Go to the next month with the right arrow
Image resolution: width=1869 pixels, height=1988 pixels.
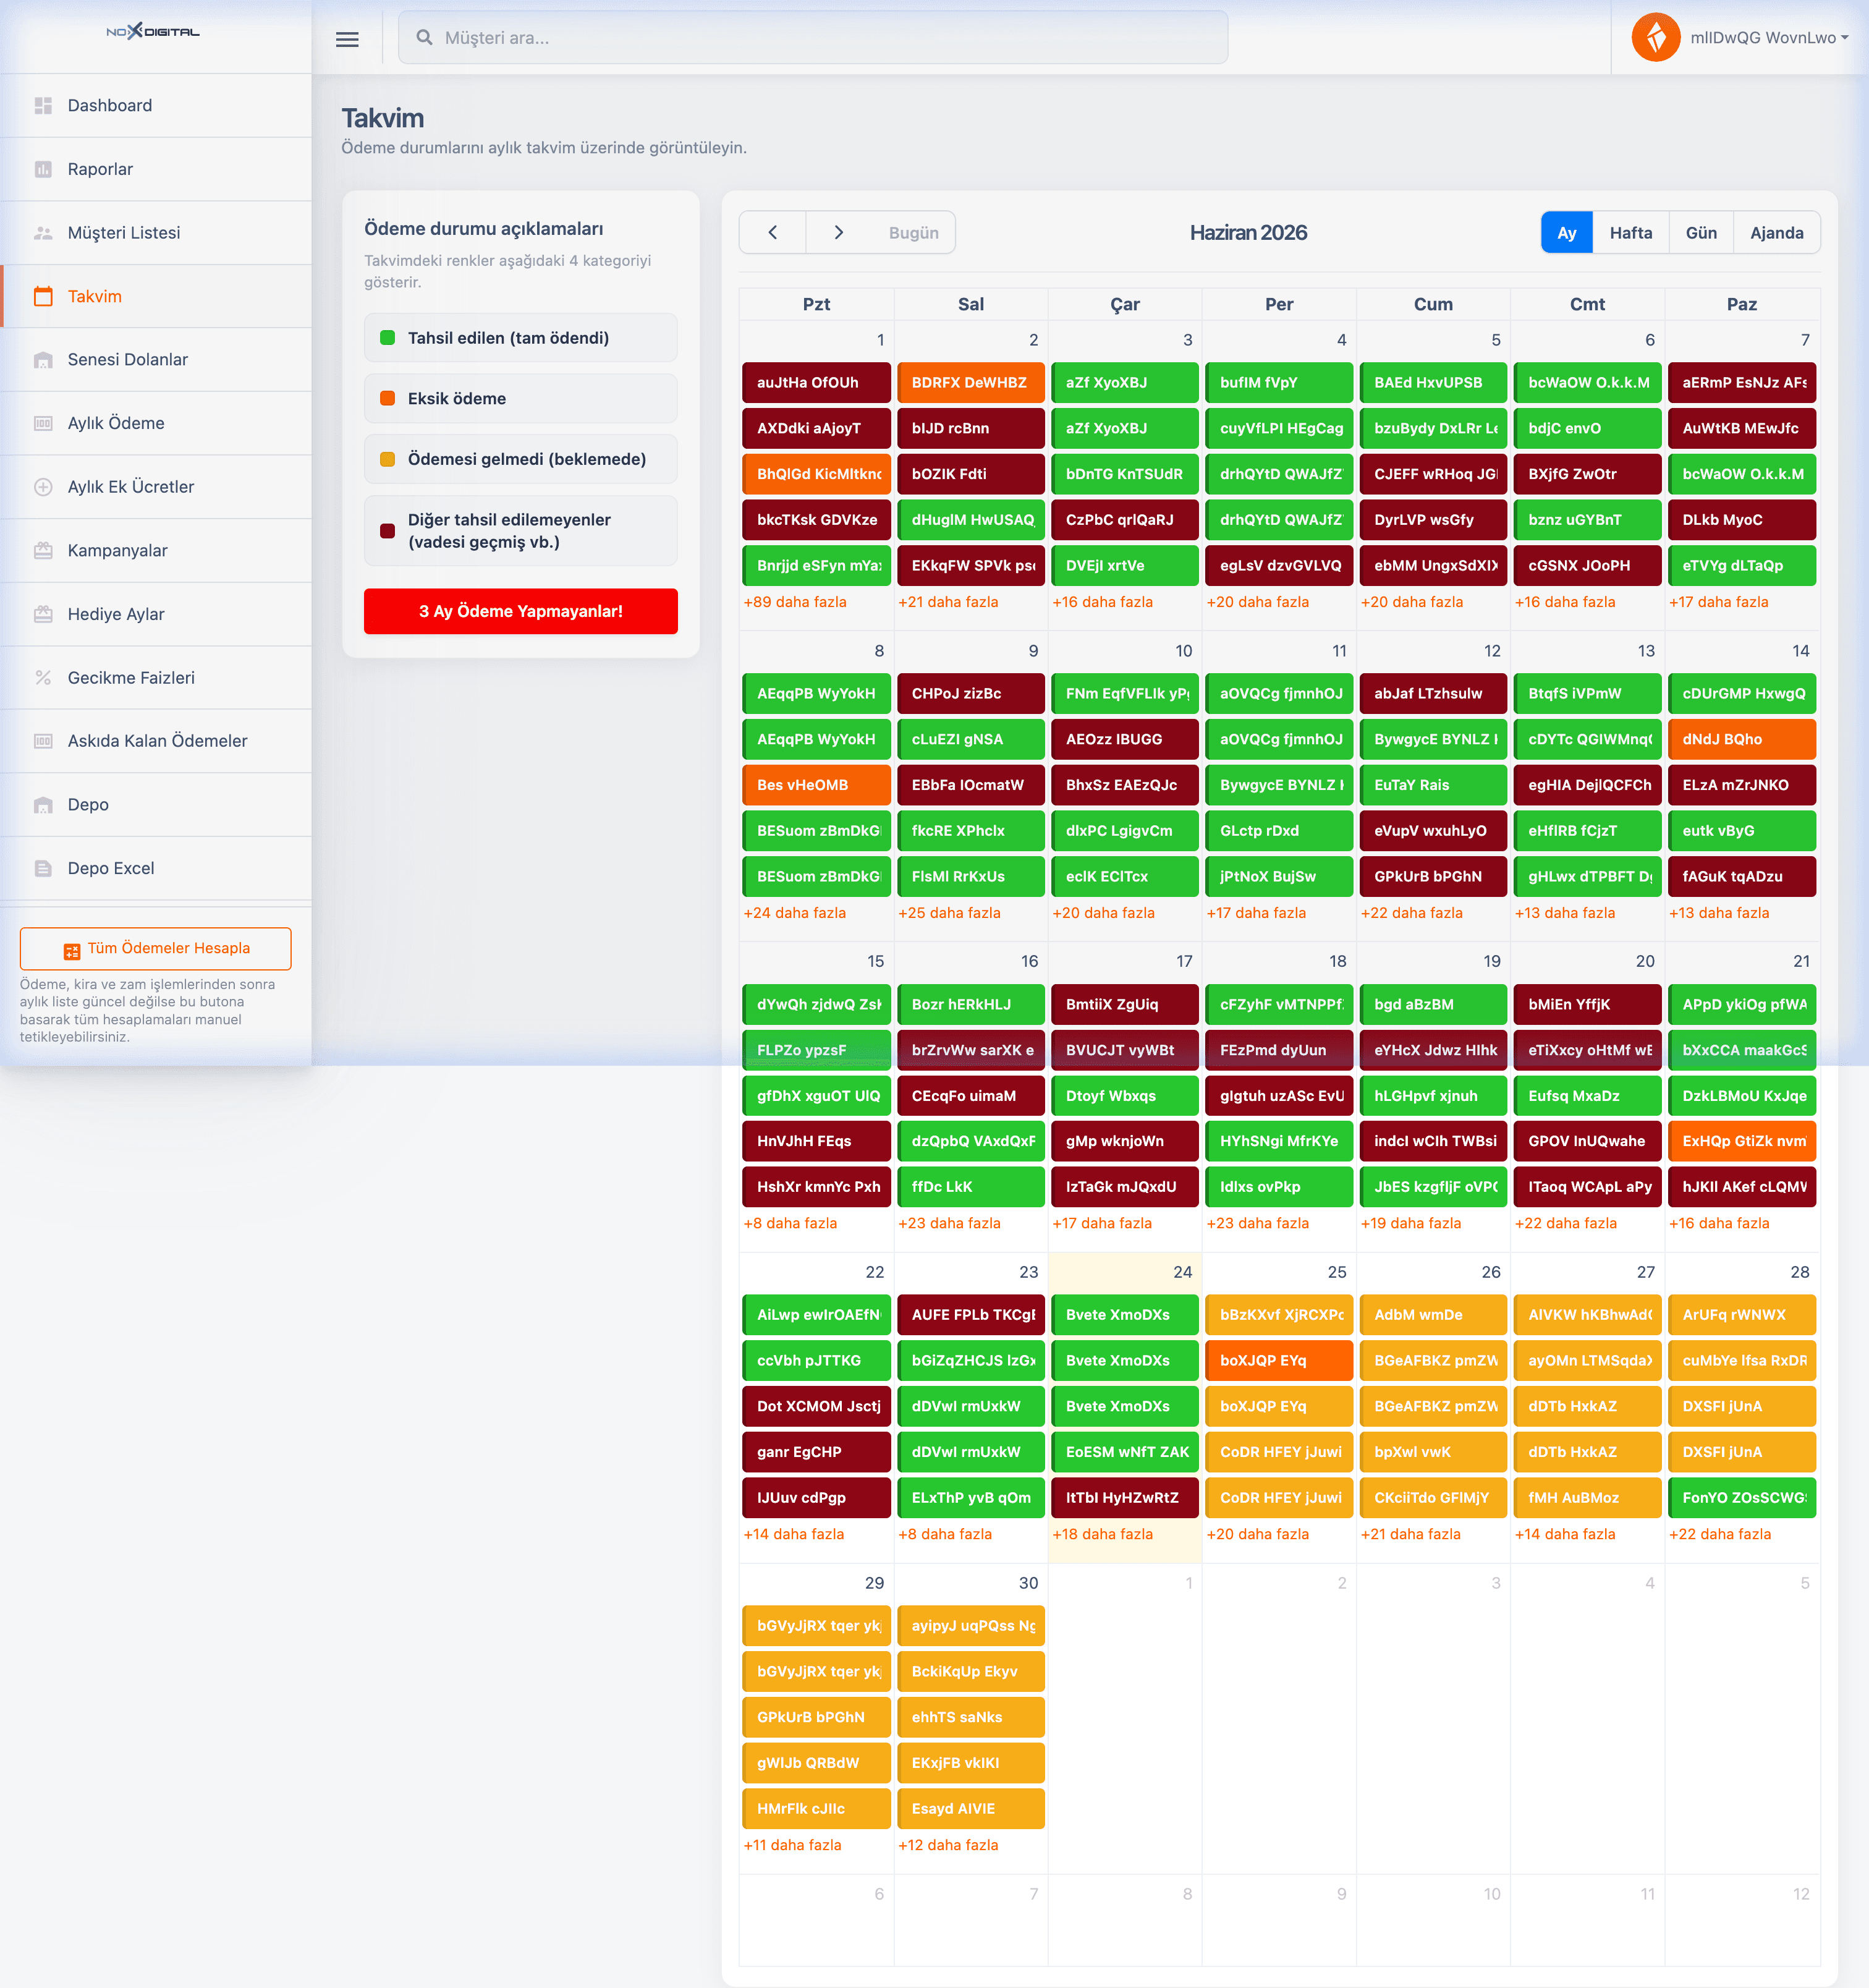pyautogui.click(x=839, y=232)
